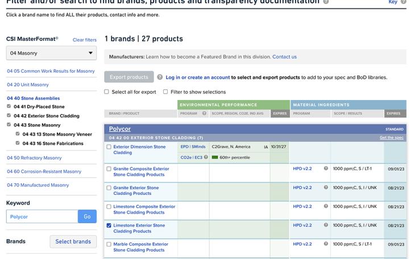Uncheck Limestone Exterior Stone Cladding Products box
The height and width of the screenshot is (259, 415).
[x=109, y=225]
